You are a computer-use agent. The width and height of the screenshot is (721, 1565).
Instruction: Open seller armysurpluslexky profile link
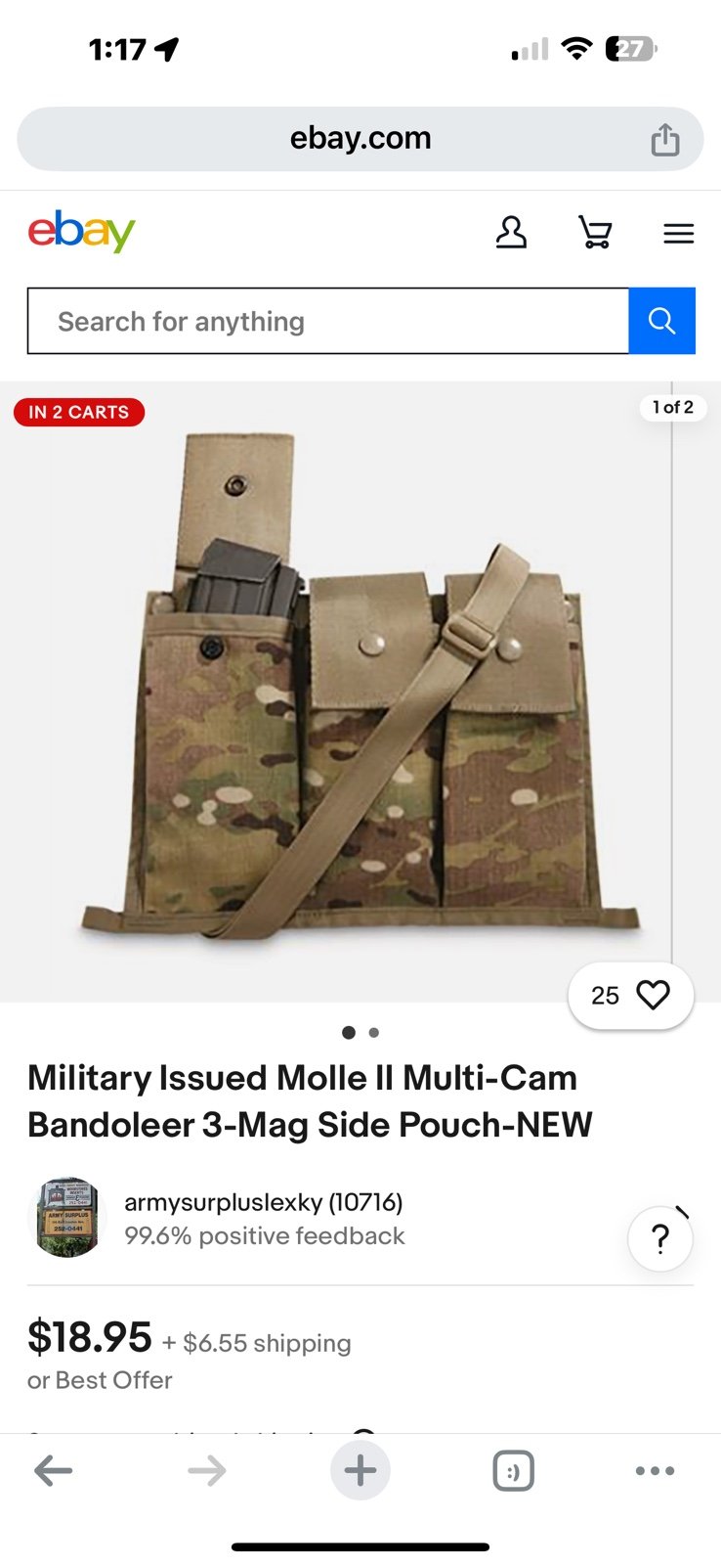tap(264, 1202)
